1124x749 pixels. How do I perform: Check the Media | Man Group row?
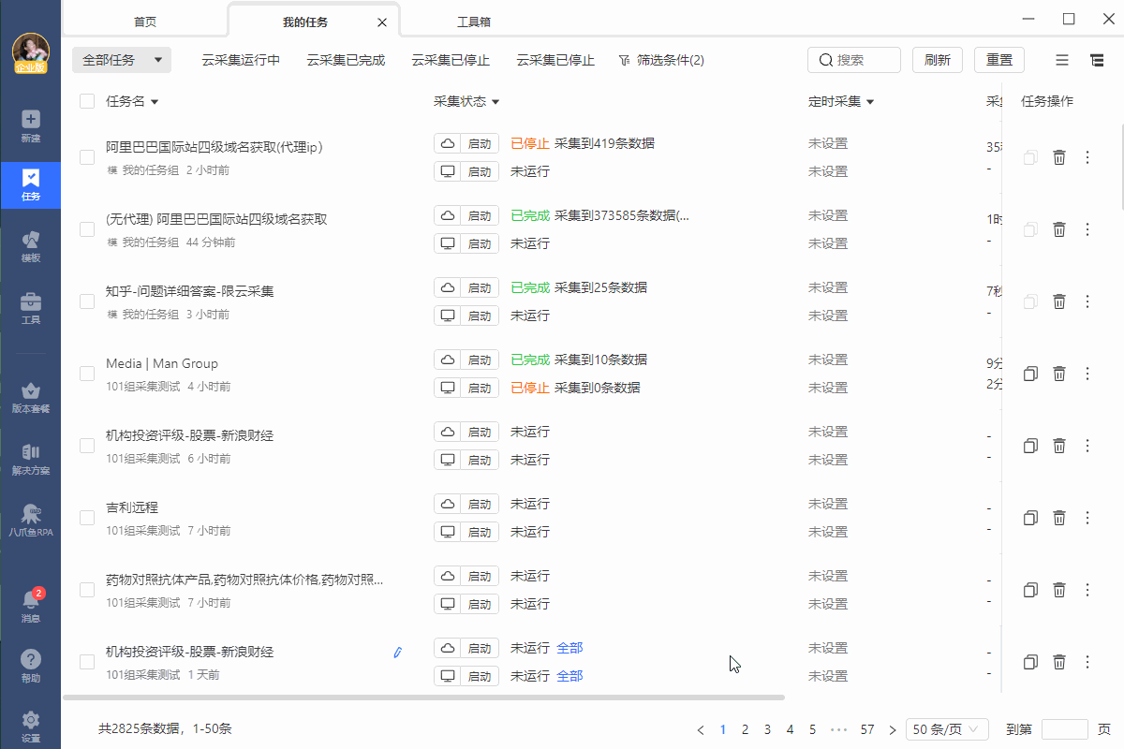87,374
